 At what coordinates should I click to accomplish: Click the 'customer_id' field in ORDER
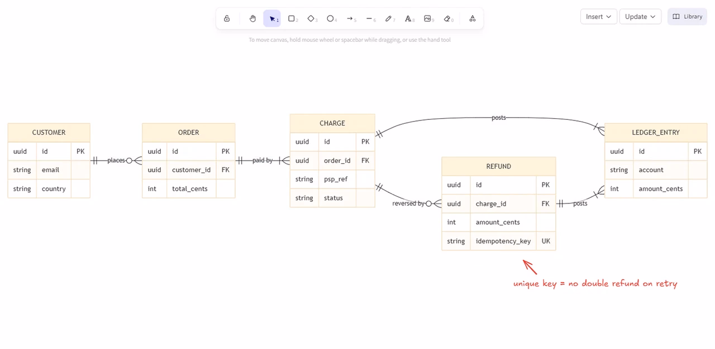click(x=191, y=170)
